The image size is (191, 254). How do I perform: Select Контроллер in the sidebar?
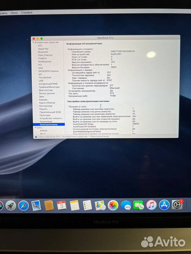coord(46,106)
